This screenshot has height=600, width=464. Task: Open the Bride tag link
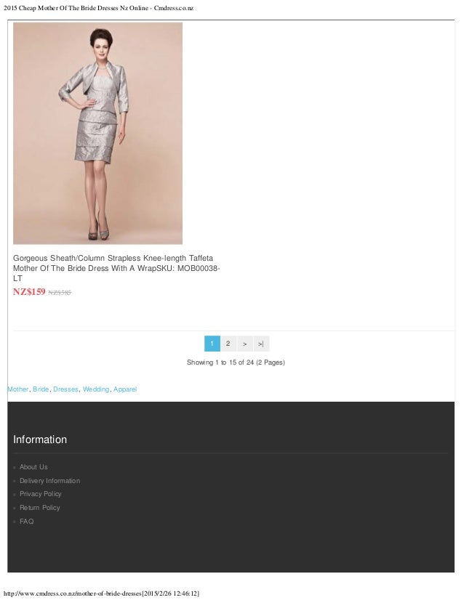coord(41,389)
